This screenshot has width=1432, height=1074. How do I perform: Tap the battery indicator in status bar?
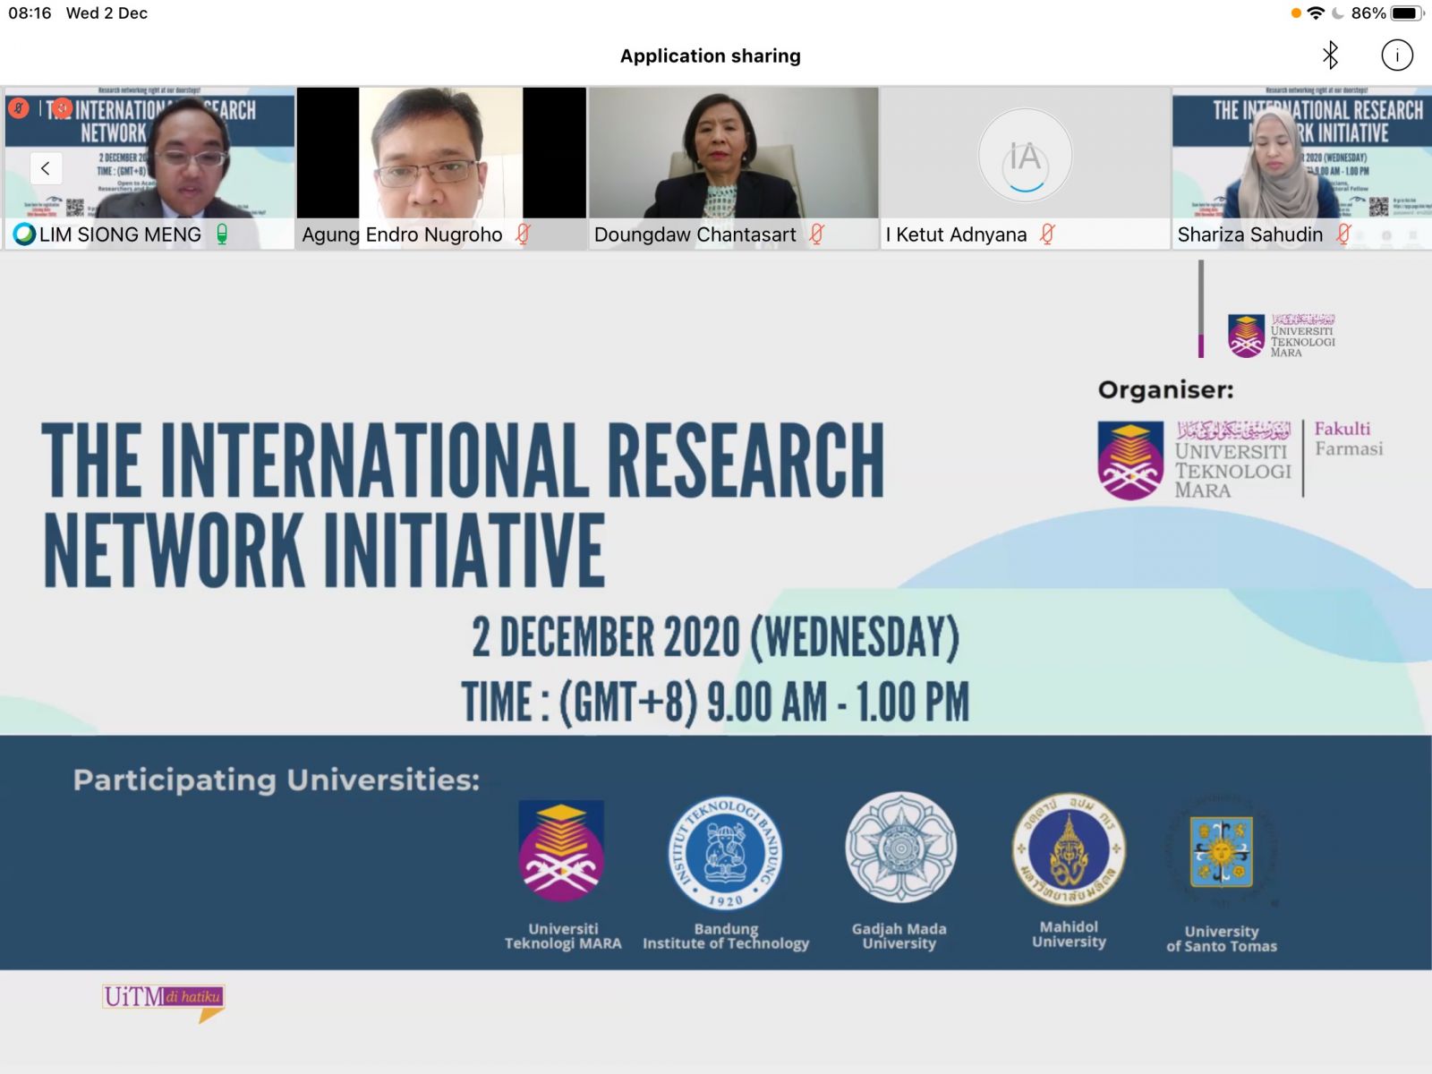(x=1406, y=13)
